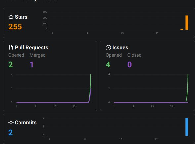Screen dimensions: 195x144
Task: Click the day 8 label on Issues chart
Action: 133,106
